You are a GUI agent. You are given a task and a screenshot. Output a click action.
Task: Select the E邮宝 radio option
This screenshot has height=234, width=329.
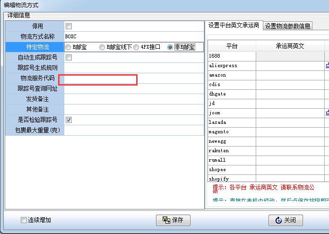pos(68,47)
